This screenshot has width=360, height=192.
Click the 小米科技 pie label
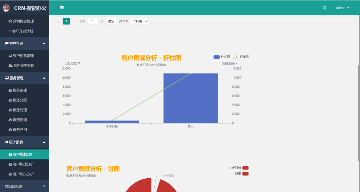tap(168, 176)
